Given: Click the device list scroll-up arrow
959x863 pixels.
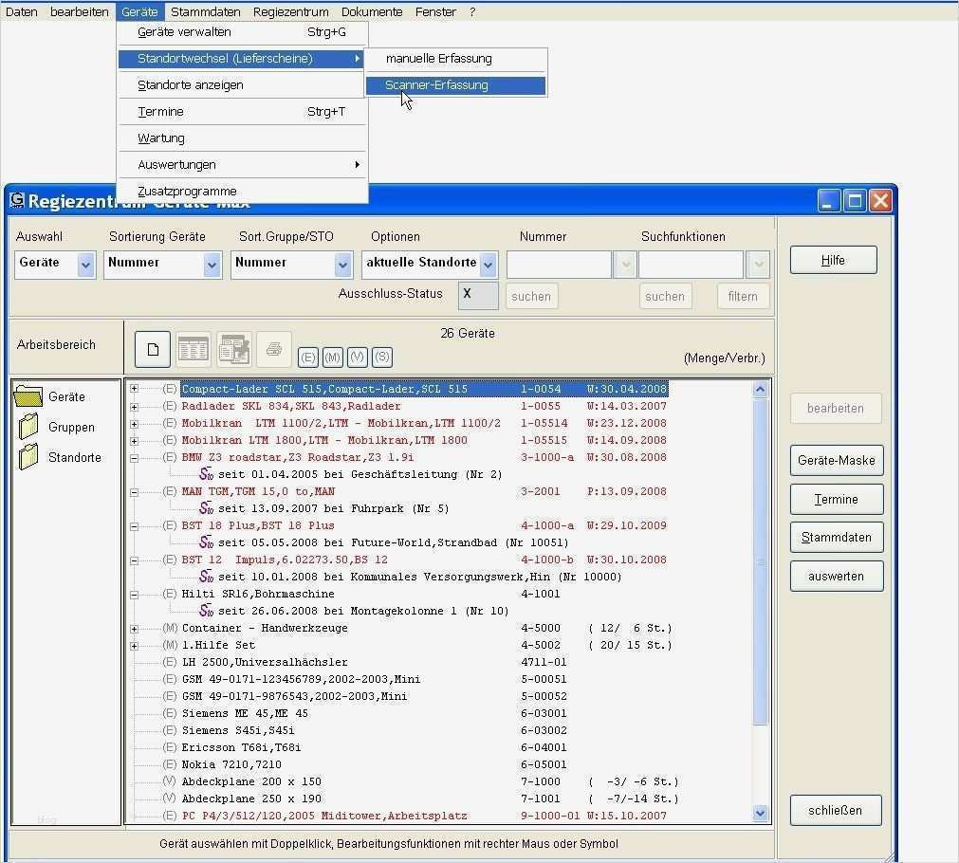Looking at the screenshot, I should tap(760, 389).
